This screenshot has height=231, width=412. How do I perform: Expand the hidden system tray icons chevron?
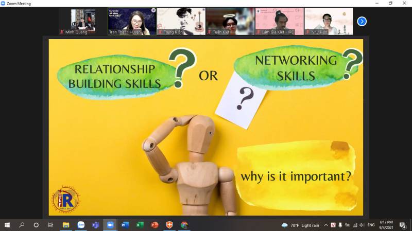325,225
